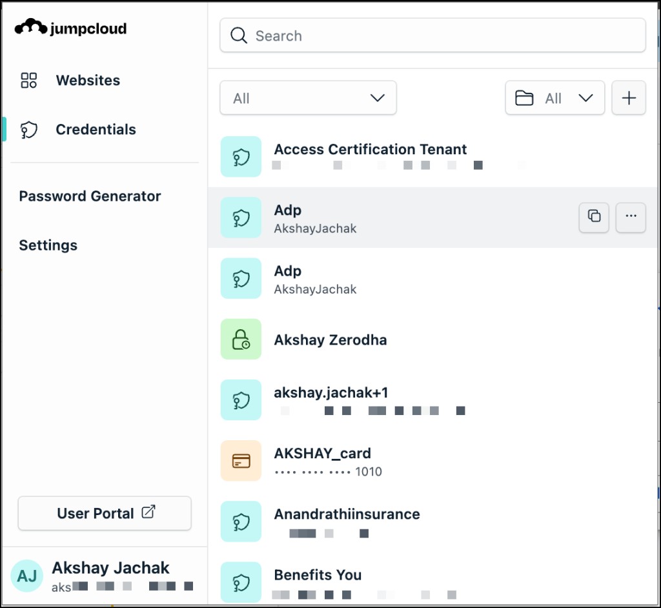Image resolution: width=661 pixels, height=608 pixels.
Task: Click the Access Certification Tenant icon
Action: coord(241,156)
